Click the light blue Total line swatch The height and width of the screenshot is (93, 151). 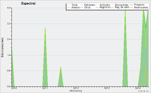click(x=69, y=5)
